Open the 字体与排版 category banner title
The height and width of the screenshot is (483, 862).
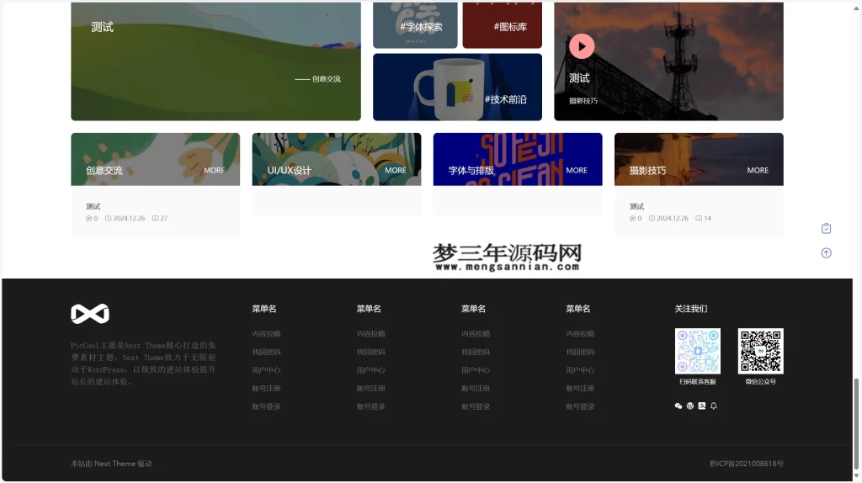(471, 171)
